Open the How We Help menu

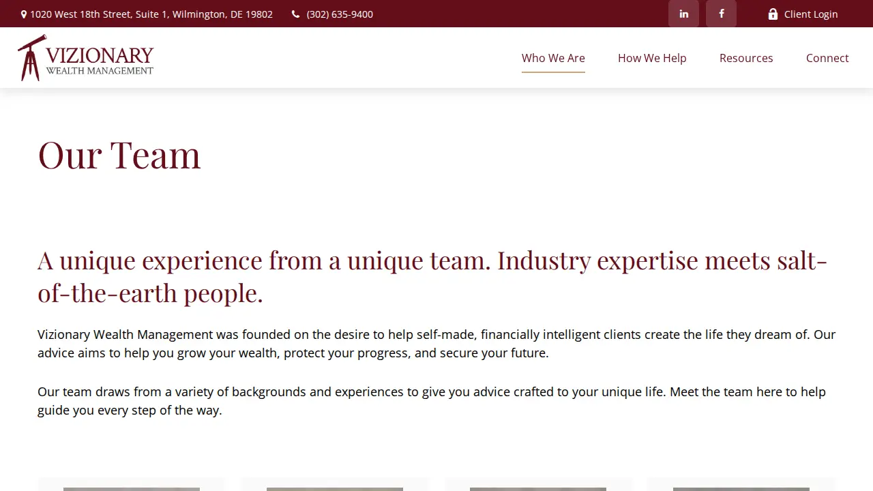pyautogui.click(x=652, y=58)
